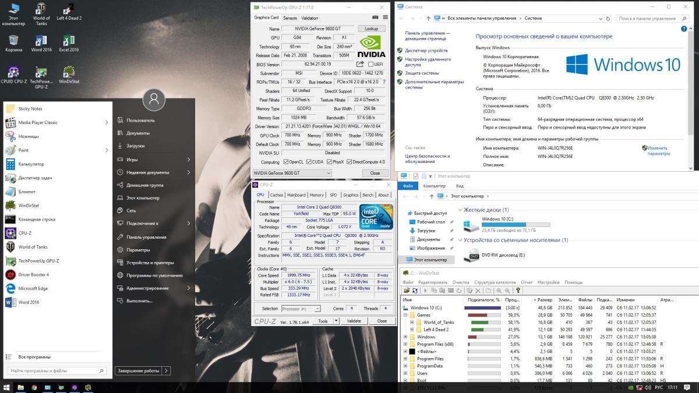Click the help icon in WinDirStat toolbar

click(517, 290)
